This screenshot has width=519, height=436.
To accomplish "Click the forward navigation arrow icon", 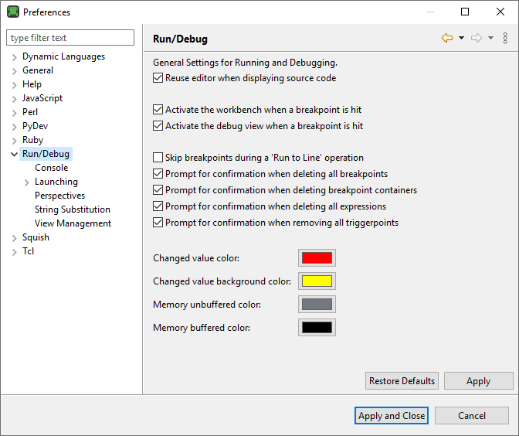I will [477, 38].
